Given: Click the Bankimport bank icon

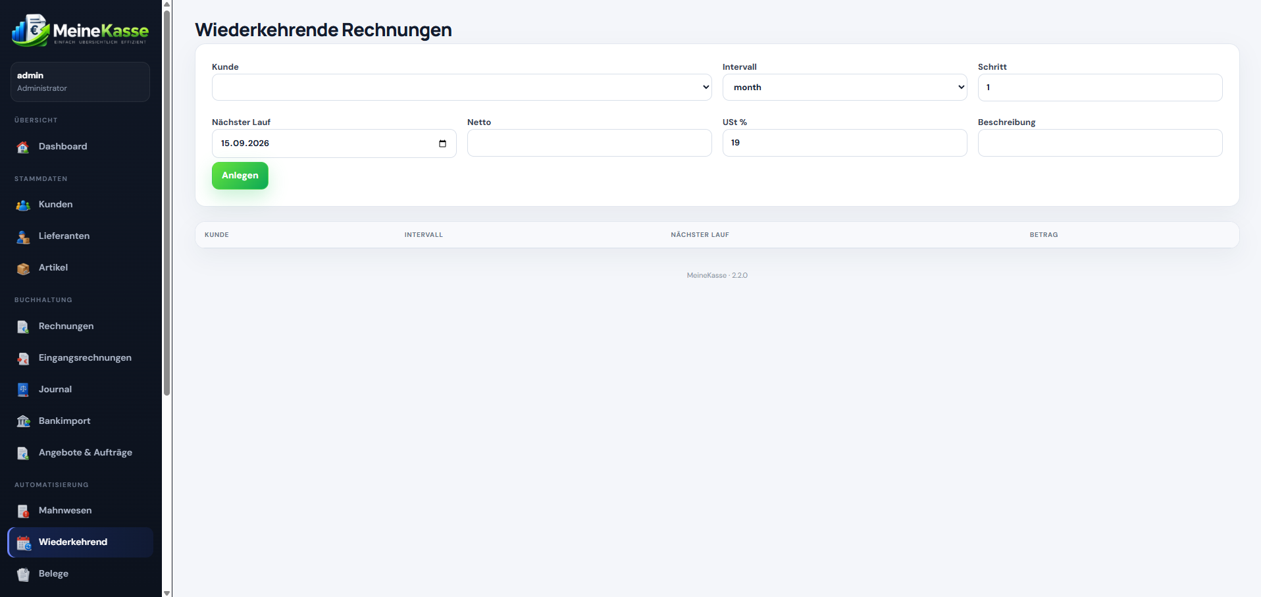Looking at the screenshot, I should (x=23, y=421).
